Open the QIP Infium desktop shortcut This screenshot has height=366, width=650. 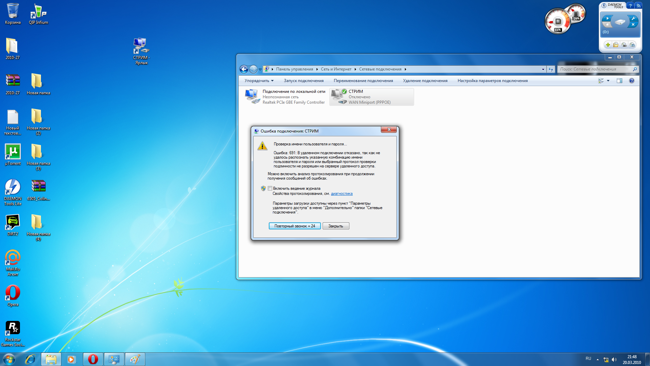(x=38, y=14)
